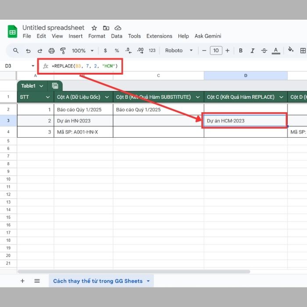Screen dimensions: 307x307
Task: Open text color picker
Action: (276, 51)
